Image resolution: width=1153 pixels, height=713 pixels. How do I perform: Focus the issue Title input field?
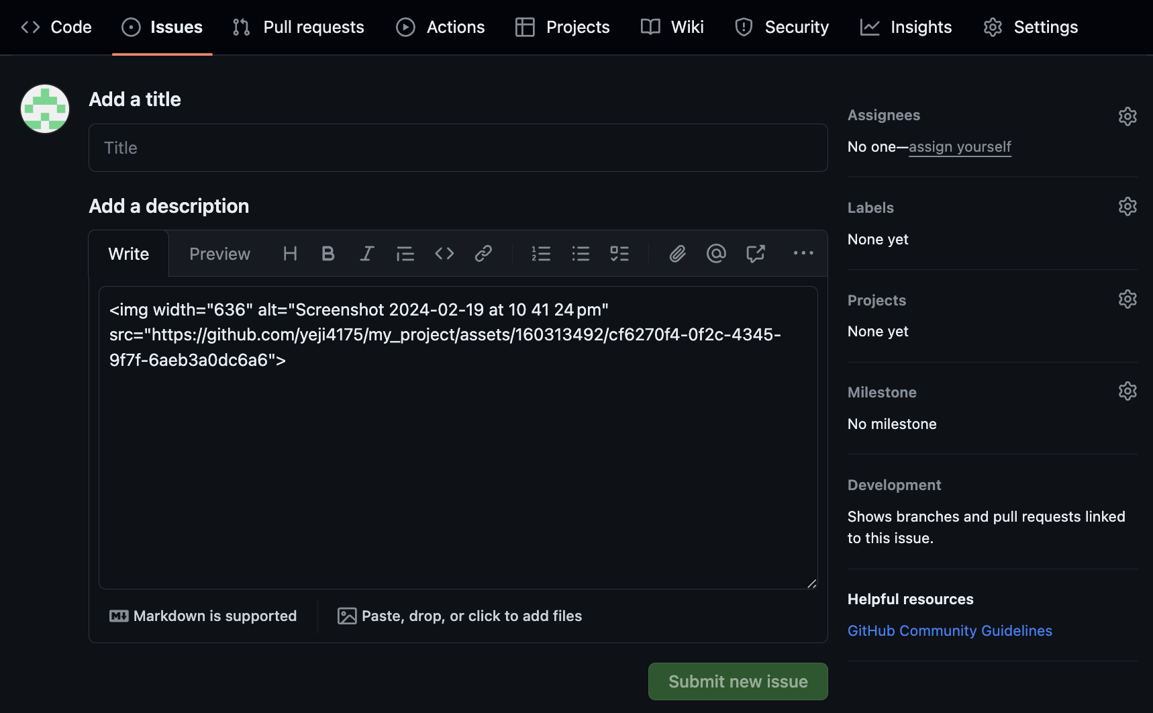click(x=458, y=148)
